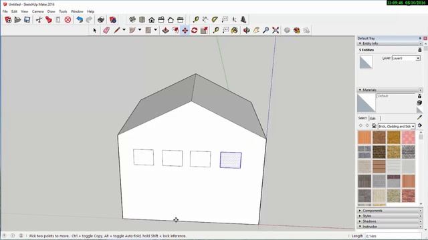
Task: Choose the Scale tool
Action: pyautogui.click(x=204, y=31)
